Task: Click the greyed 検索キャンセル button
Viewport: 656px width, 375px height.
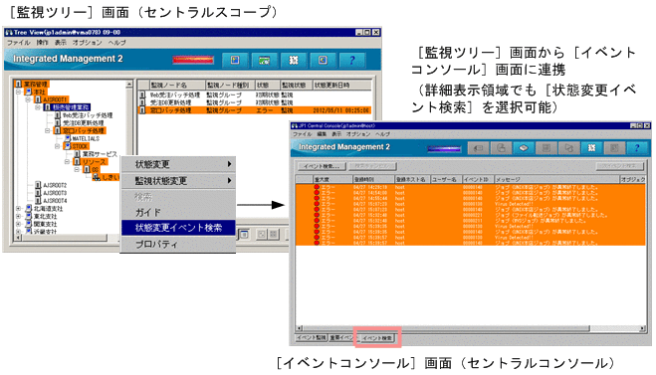Action: click(372, 166)
